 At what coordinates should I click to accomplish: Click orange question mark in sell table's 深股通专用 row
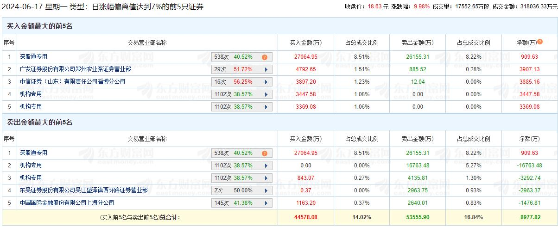(265, 153)
